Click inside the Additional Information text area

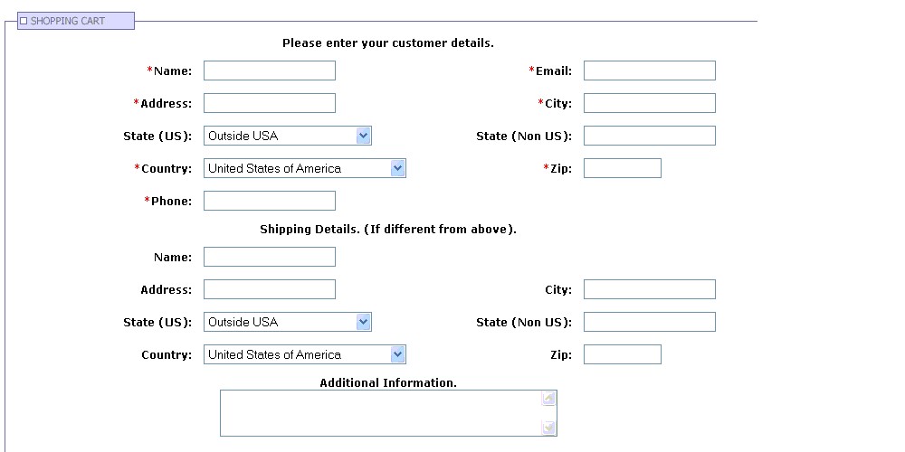(x=380, y=413)
